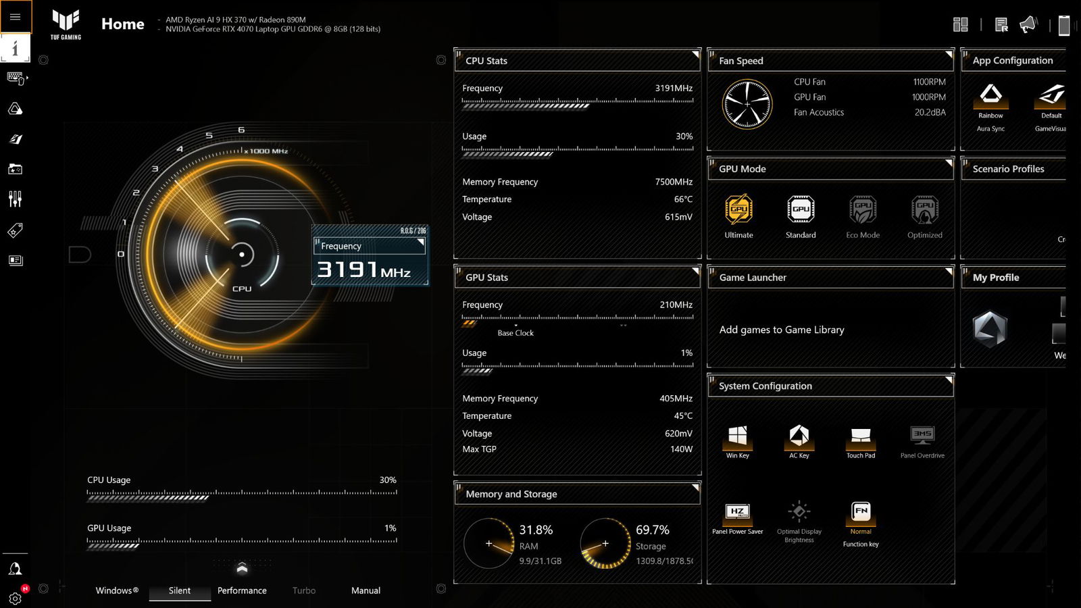Select Standard GPU mode
This screenshot has height=608, width=1081.
pos(801,216)
